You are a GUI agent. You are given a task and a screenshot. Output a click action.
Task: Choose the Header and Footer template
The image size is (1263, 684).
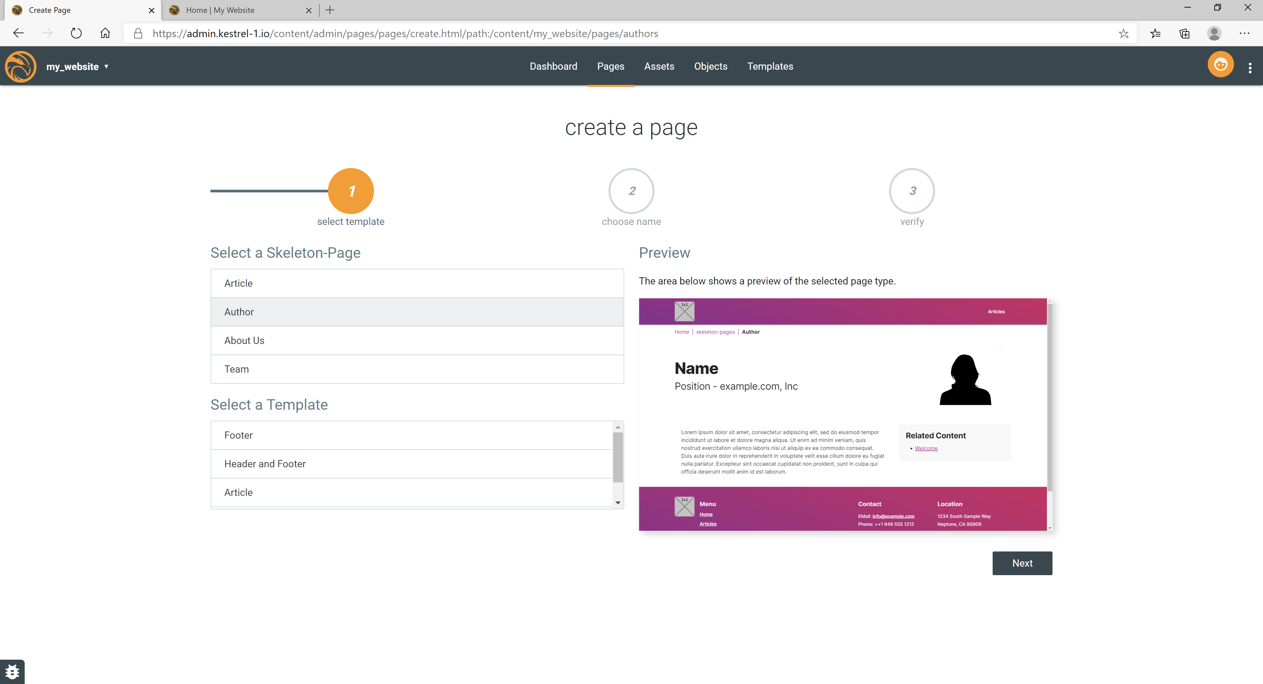412,464
